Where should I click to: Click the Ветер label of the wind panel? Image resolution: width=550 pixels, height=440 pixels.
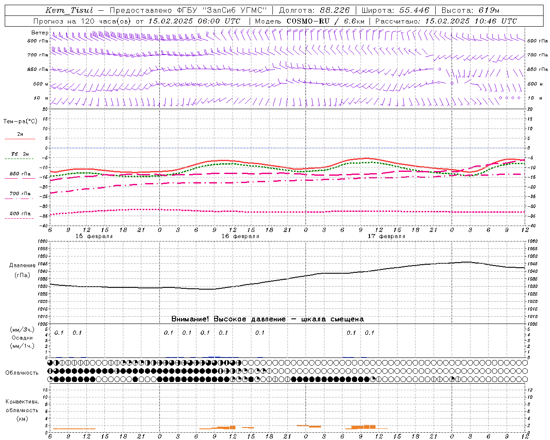[40, 33]
